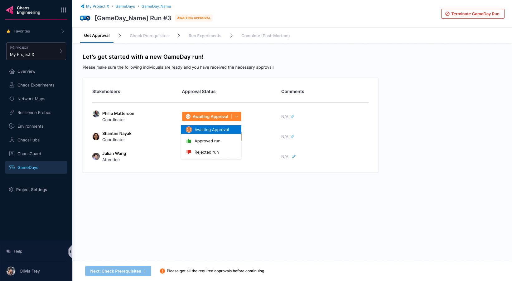Screen dimensions: 512x281
Task: Open the app switcher grid icon
Action: [64, 10]
